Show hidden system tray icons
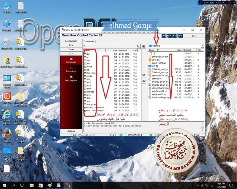This screenshot has height=189, width=237. (198, 185)
